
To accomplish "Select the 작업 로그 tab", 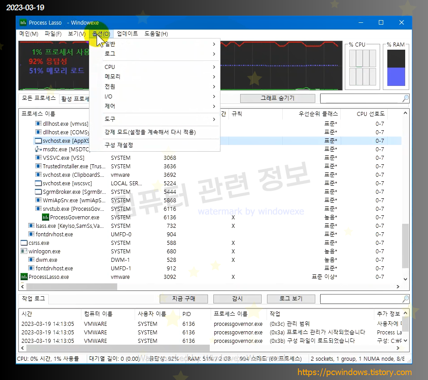I will tap(34, 299).
